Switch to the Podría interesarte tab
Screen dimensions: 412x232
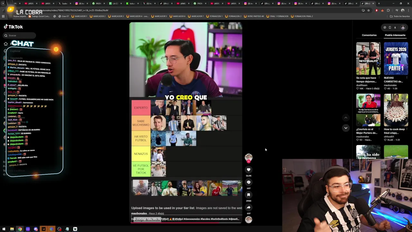(x=395, y=35)
